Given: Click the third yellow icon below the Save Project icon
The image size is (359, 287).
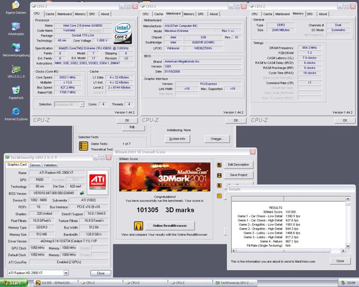Looking at the screenshot, I should (x=219, y=185).
